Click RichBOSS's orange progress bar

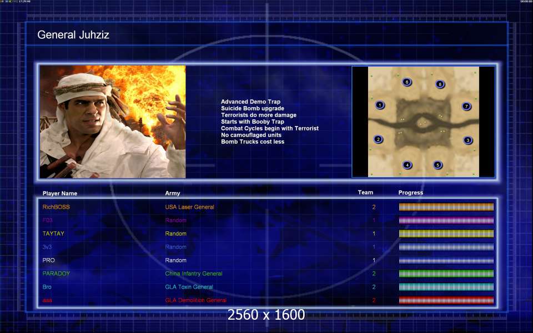click(446, 207)
